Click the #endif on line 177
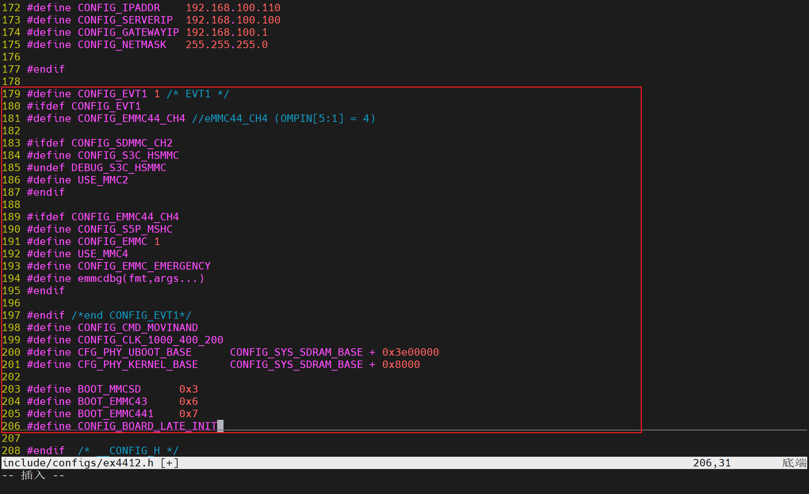 coord(46,69)
